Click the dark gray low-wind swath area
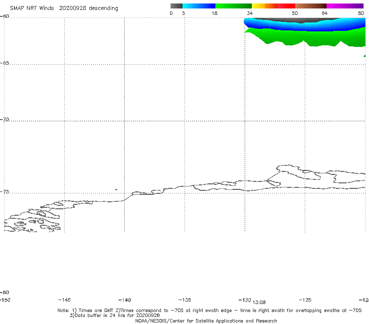 (298, 20)
